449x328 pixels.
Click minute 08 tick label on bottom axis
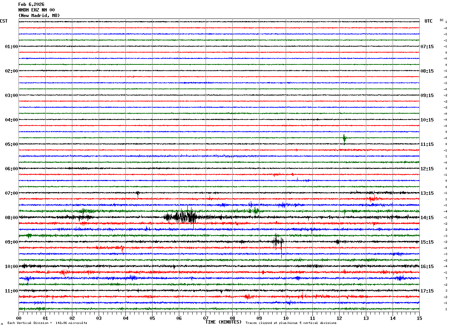(232, 318)
